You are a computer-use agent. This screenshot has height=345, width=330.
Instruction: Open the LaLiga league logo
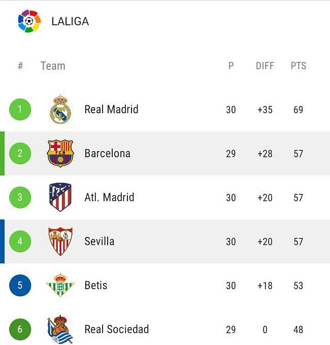point(29,21)
